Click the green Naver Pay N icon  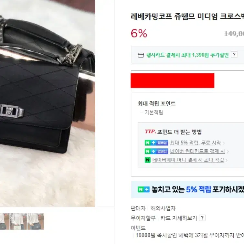click(x=147, y=160)
